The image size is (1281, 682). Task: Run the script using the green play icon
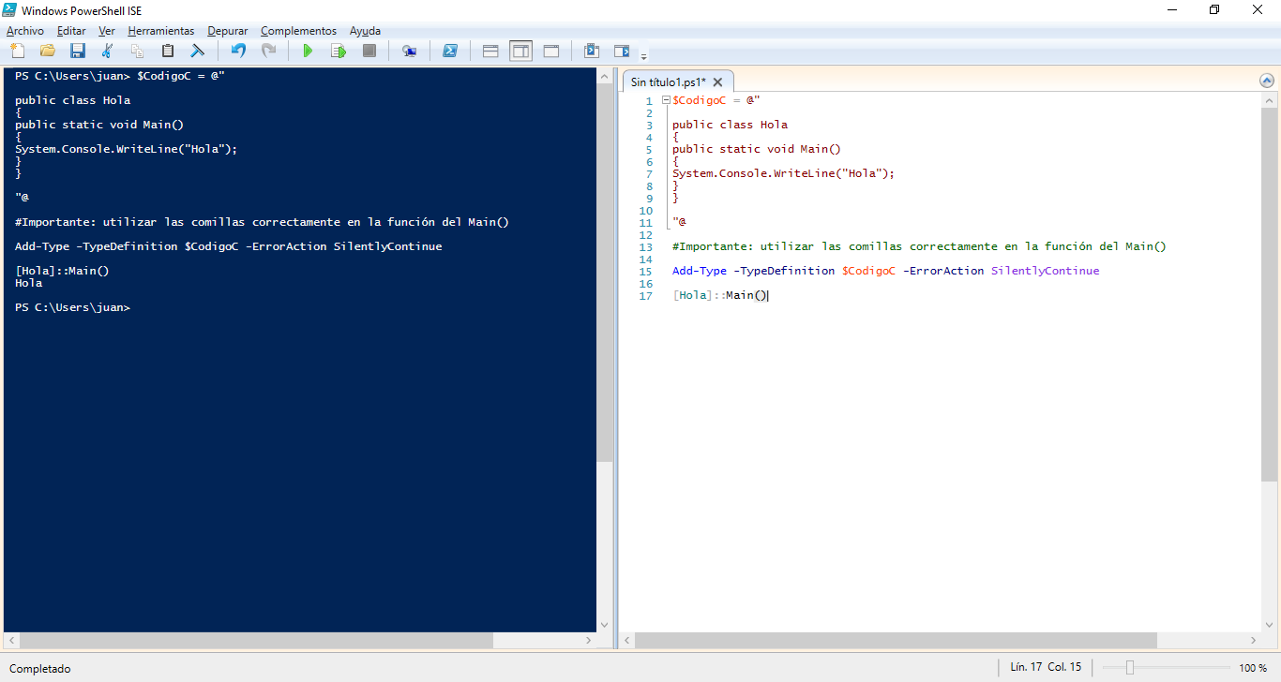pos(308,51)
